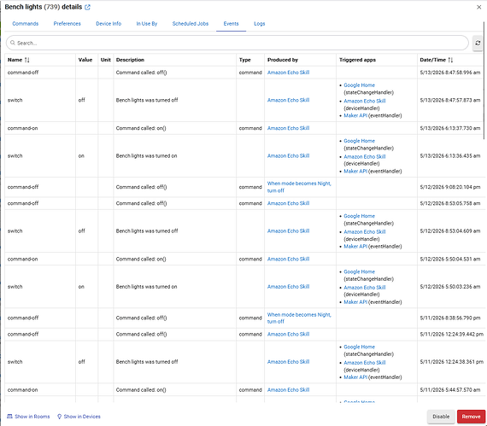This screenshot has width=487, height=426.
Task: Click the magnifier icon in search box
Action: (x=13, y=43)
